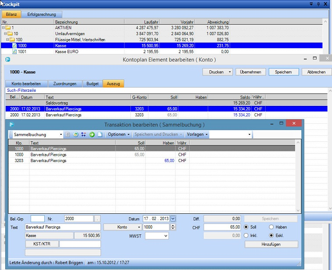This screenshot has height=270, width=332.
Task: Click the account icon beside 1001 Kasse EURO
Action: coord(14,51)
